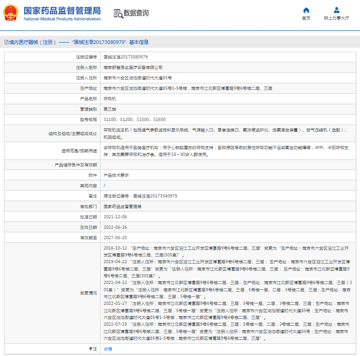
Task: Click the 附件 row label
Action: (x=93, y=175)
